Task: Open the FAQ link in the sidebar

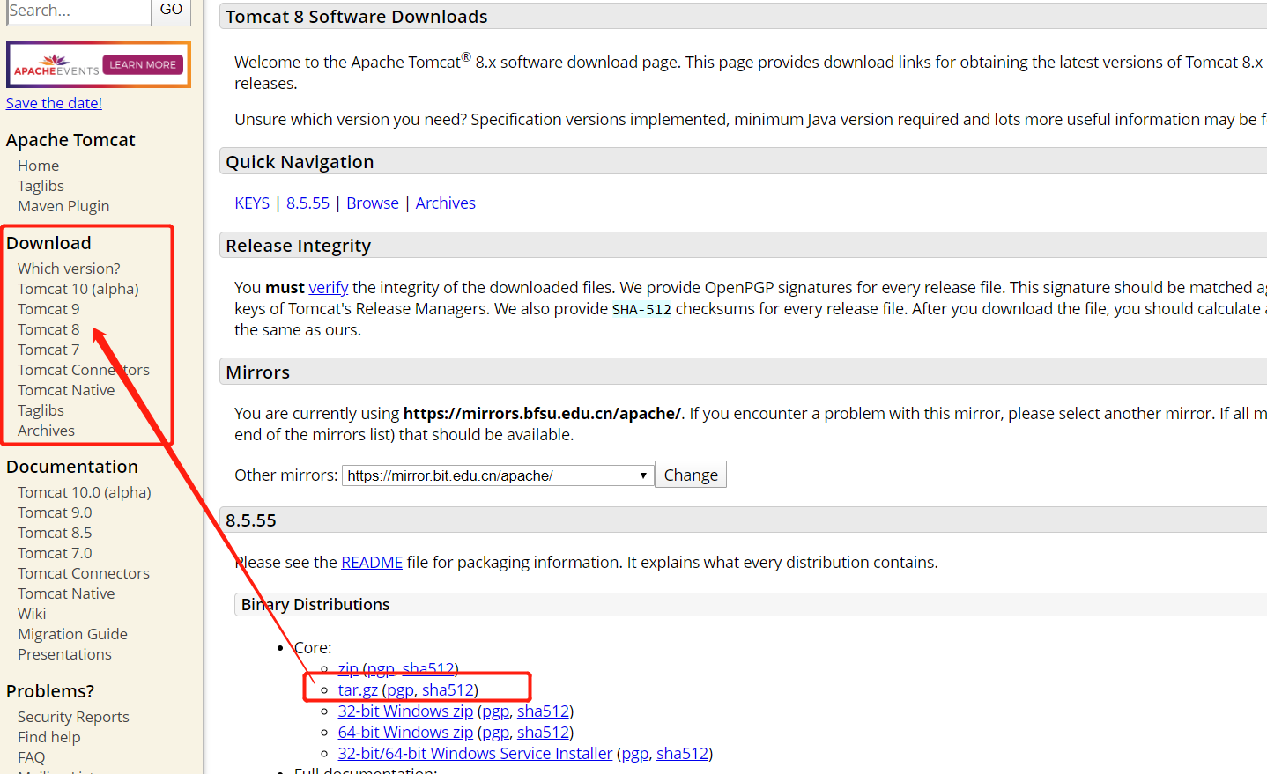Action: tap(31, 757)
